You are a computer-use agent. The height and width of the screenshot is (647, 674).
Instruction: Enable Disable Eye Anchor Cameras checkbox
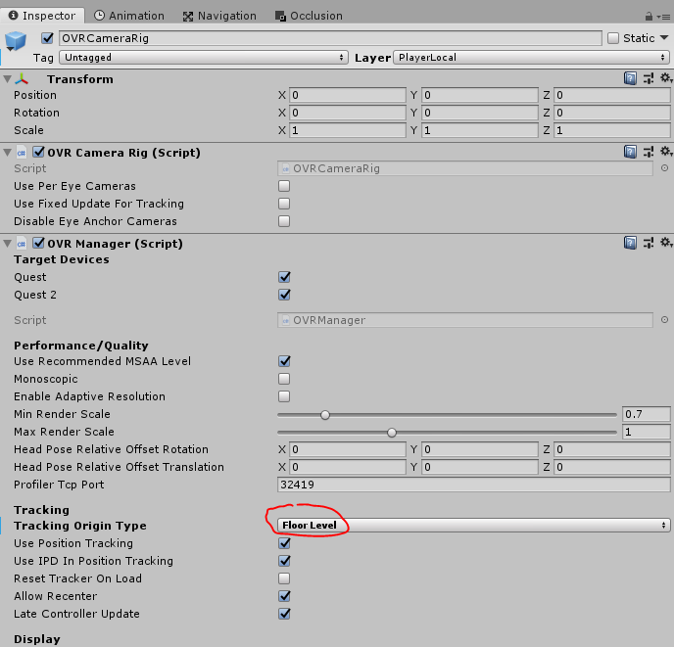(284, 221)
